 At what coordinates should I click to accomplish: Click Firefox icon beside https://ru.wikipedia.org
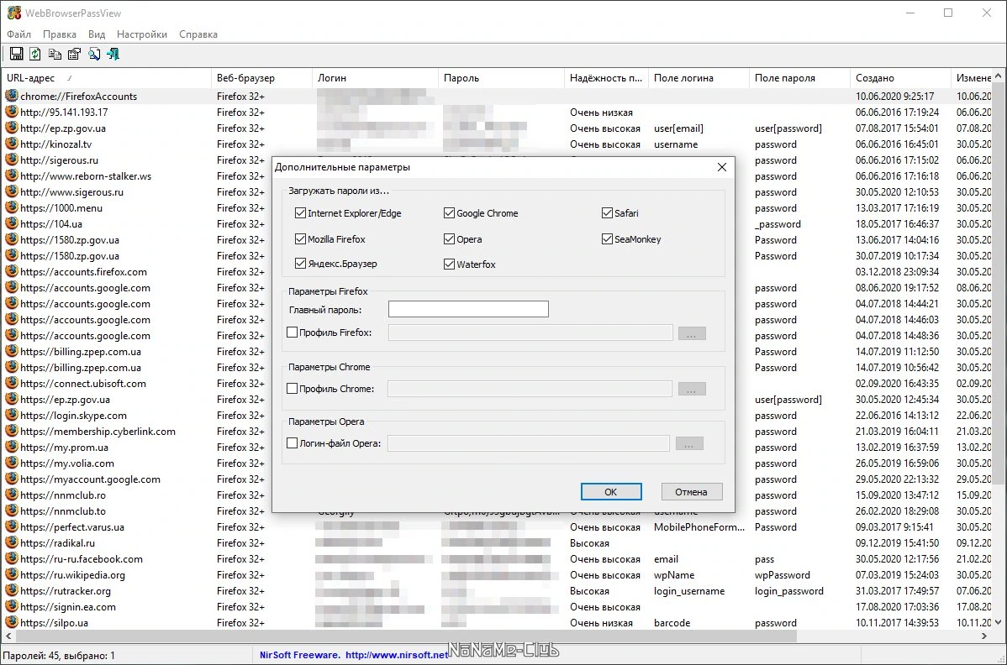pos(12,574)
